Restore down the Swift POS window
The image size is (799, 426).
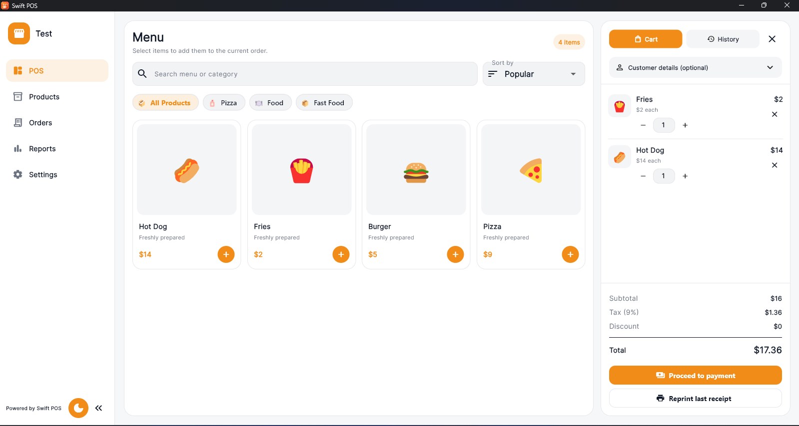click(764, 5)
